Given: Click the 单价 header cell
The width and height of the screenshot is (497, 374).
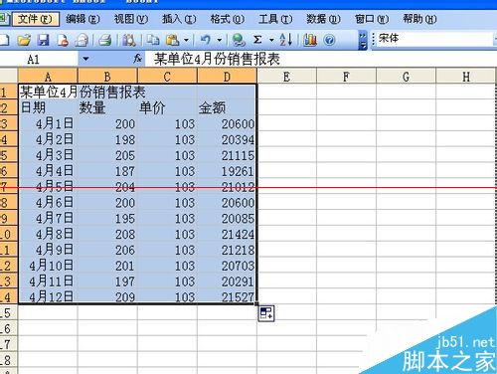Looking at the screenshot, I should coord(167,107).
